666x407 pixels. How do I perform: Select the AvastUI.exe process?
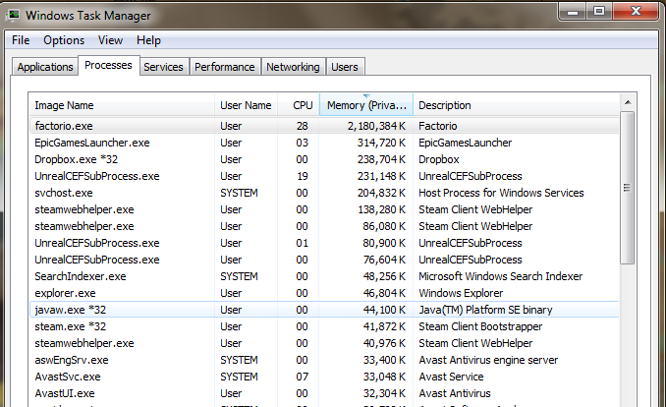click(x=324, y=393)
